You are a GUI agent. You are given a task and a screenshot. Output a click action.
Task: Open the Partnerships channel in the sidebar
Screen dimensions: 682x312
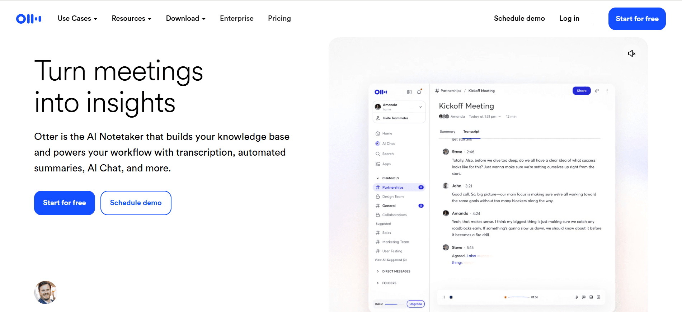[x=399, y=188]
